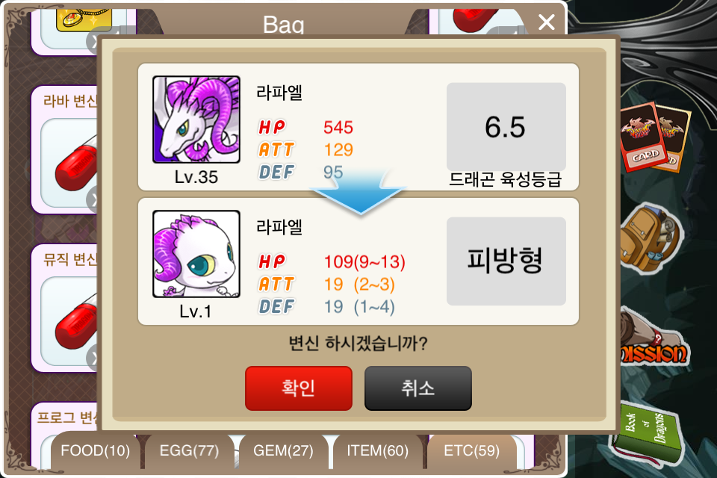717x478 pixels.
Task: Click the blue downward transformation arrow
Action: coord(359,193)
